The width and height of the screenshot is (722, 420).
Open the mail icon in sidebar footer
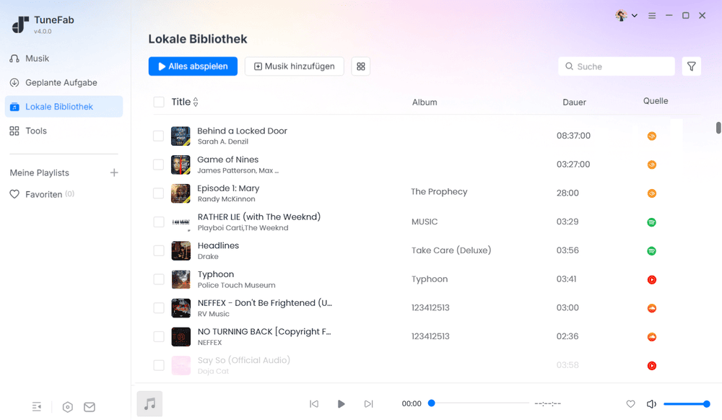90,407
